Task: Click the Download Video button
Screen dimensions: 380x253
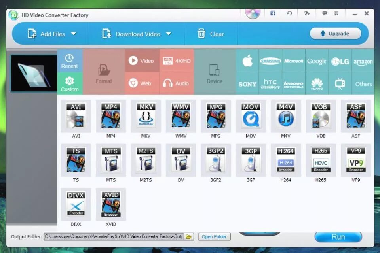Action: click(131, 34)
